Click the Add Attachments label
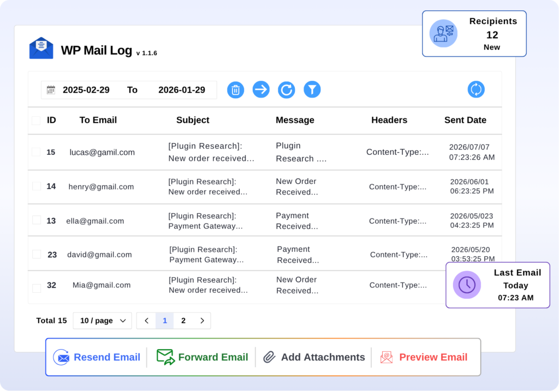The image size is (559, 391). point(323,357)
